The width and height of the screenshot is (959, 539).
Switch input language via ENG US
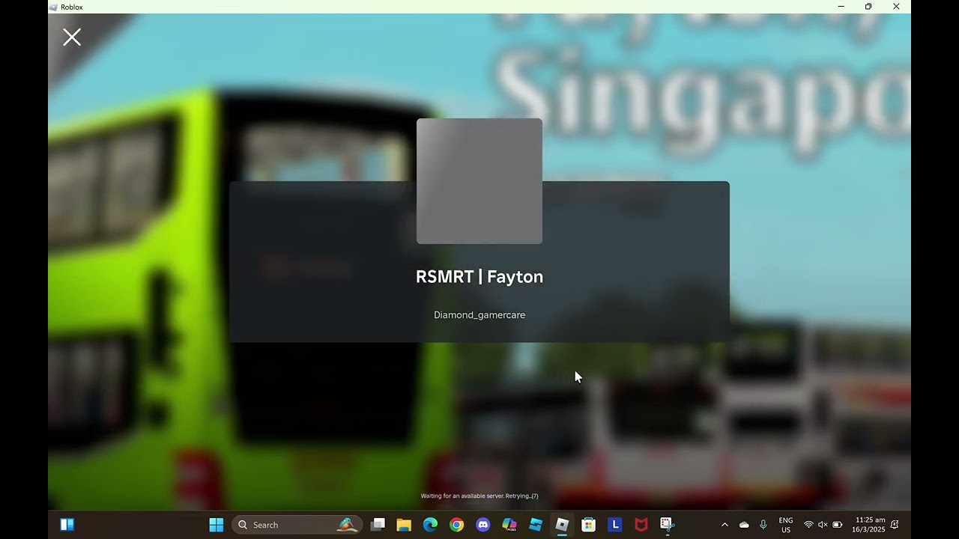point(786,525)
